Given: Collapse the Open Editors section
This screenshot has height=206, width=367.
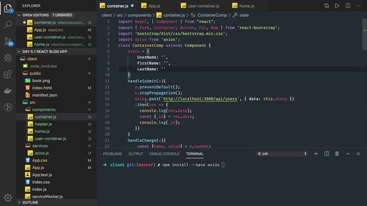Looking at the screenshot, I should coord(19,15).
